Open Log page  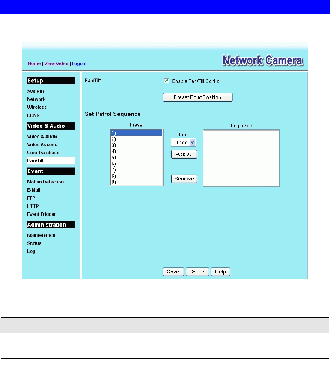click(x=31, y=251)
